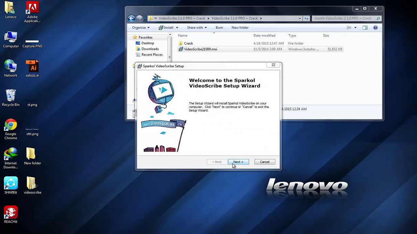Select Recent Places in the navigation pane
The width and height of the screenshot is (417, 234).
(152, 55)
